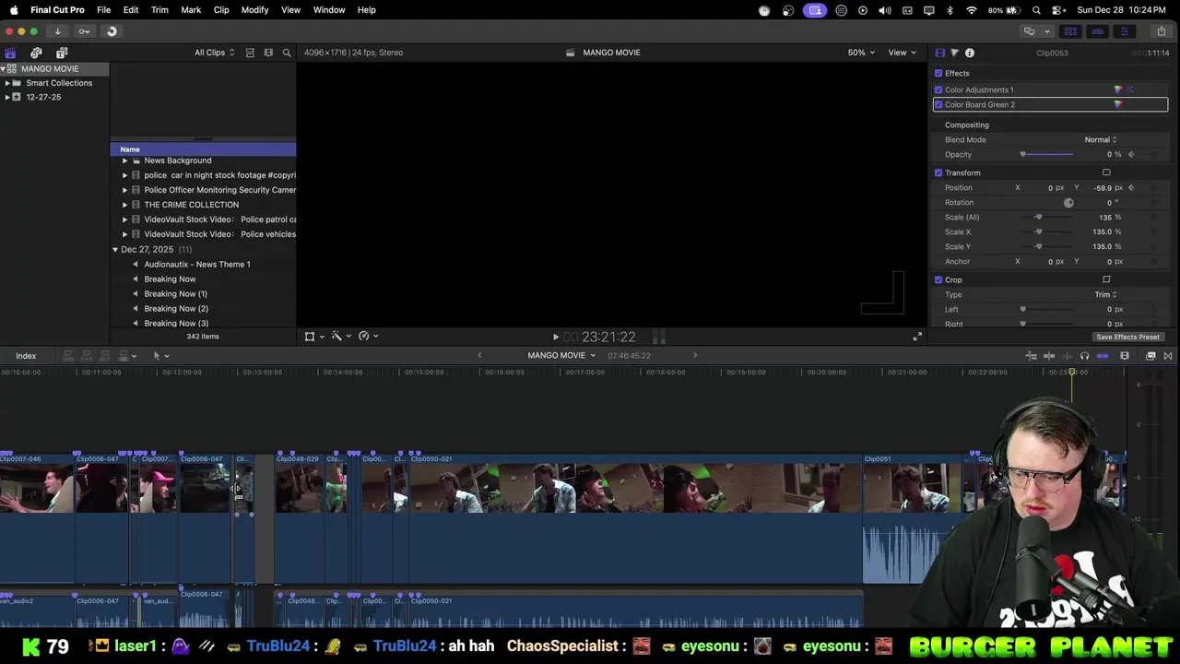Screen dimensions: 1180x664
Task: Open the Keyword Editor key button
Action: (84, 31)
